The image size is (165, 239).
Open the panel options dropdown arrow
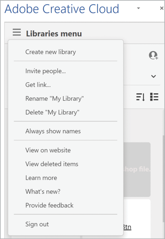point(139,8)
